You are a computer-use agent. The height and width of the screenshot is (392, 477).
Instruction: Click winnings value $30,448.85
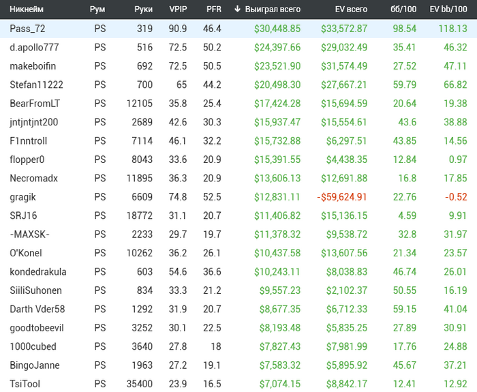pyautogui.click(x=277, y=29)
